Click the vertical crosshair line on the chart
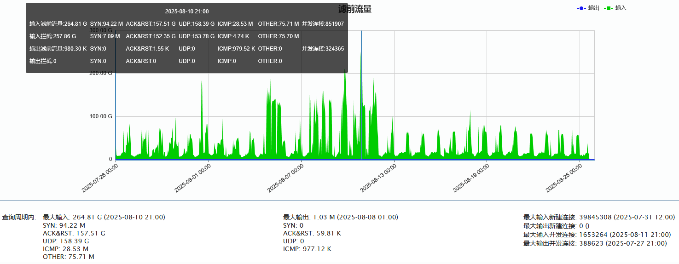This screenshot has height=264, width=679. pyautogui.click(x=361, y=115)
